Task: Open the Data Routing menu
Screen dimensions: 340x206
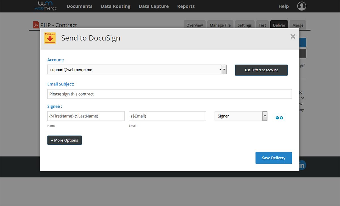Action: (116, 6)
